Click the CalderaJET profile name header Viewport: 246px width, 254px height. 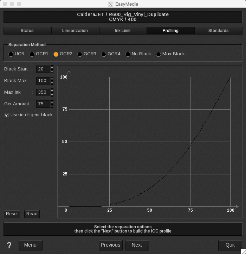click(x=123, y=17)
